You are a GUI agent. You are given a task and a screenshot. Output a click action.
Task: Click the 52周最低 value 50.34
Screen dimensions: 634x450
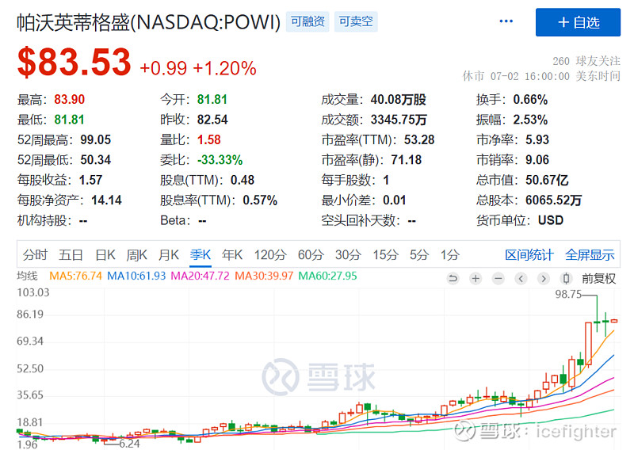coord(95,160)
